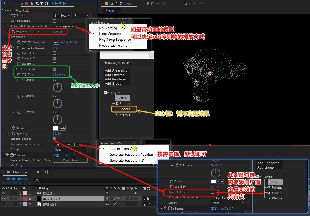Viewport: 310px width, 216px height.
Task: Tick the unchecked Import Facets checkbox
Action: pyautogui.click(x=213, y=192)
